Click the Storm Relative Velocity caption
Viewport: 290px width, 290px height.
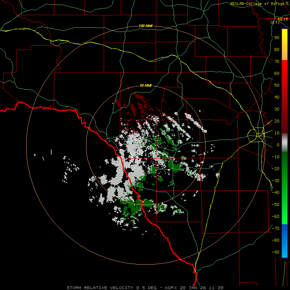(x=145, y=288)
